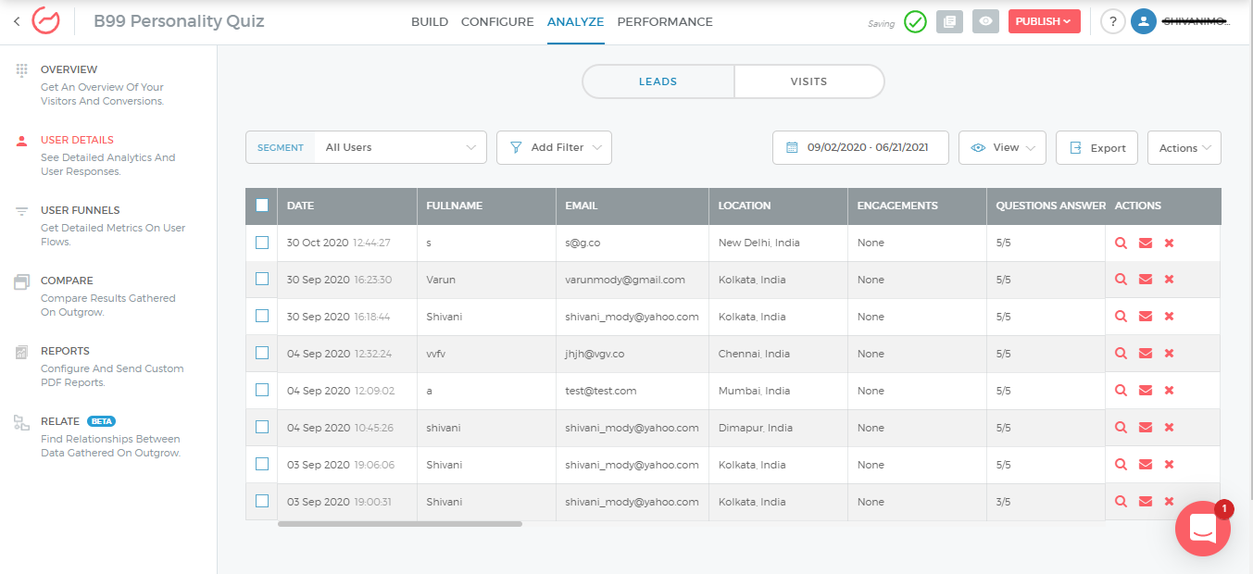Open the Performance tab
Image resolution: width=1253 pixels, height=574 pixels.
665,21
